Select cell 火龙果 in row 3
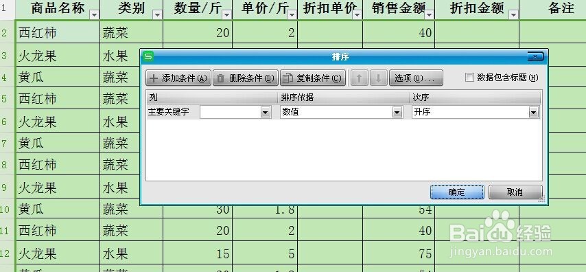 [x=58, y=56]
